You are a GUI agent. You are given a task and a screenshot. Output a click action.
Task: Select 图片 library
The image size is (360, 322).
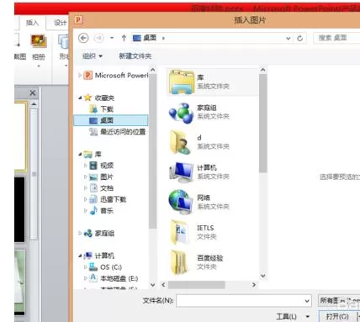[x=102, y=177]
